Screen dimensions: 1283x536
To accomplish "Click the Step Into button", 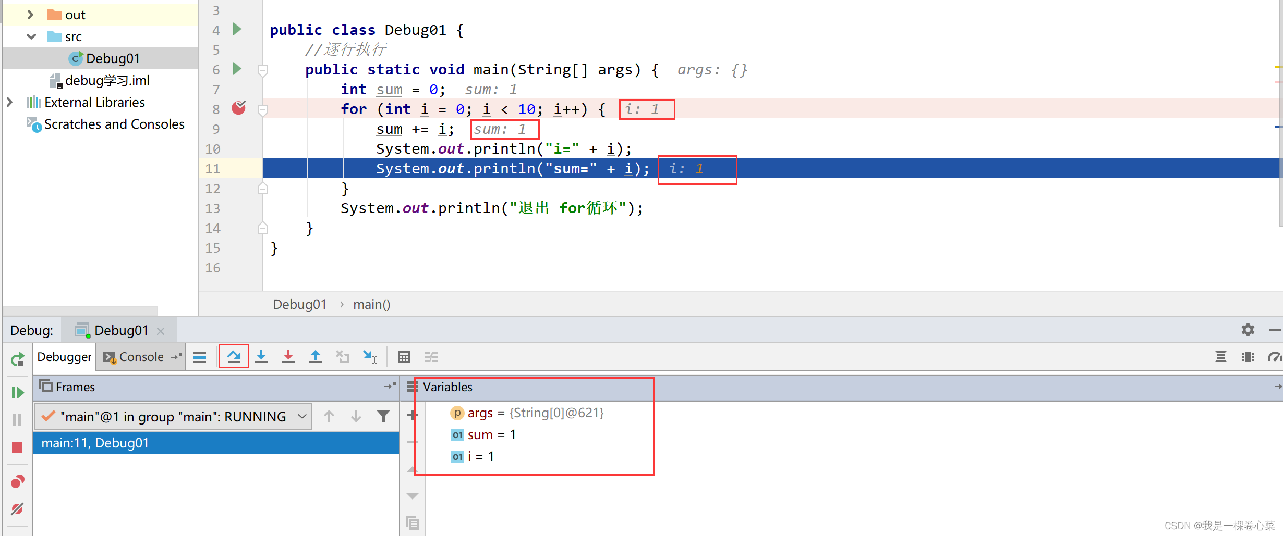I will click(261, 357).
